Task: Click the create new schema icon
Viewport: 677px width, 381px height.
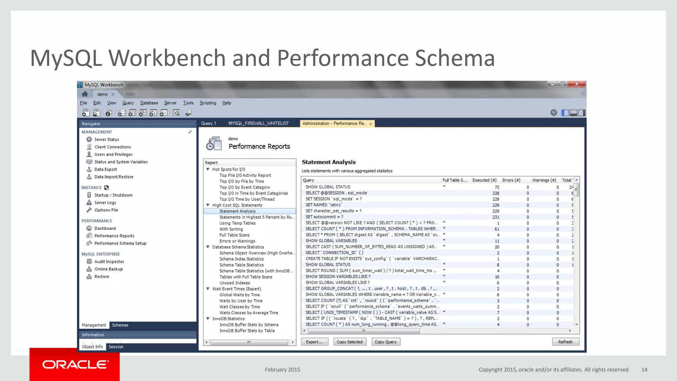Action: pyautogui.click(x=122, y=113)
